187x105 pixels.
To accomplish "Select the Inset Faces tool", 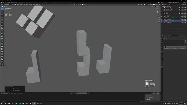I will point(2,36).
